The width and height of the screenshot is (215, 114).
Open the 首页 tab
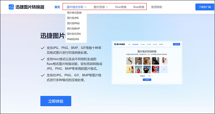[x=57, y=7]
